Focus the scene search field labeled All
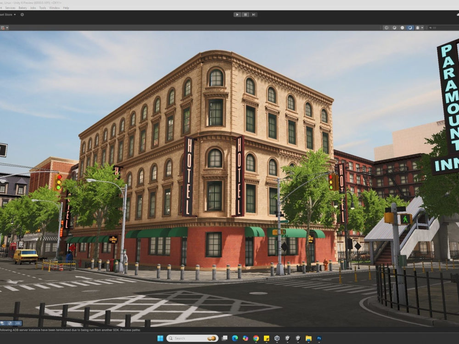 443,28
